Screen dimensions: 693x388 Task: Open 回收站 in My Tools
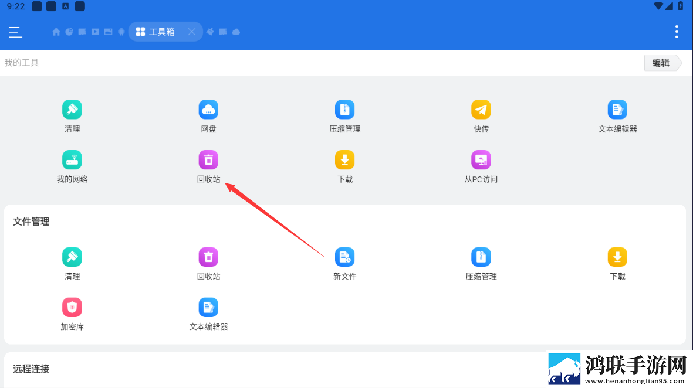click(x=209, y=167)
